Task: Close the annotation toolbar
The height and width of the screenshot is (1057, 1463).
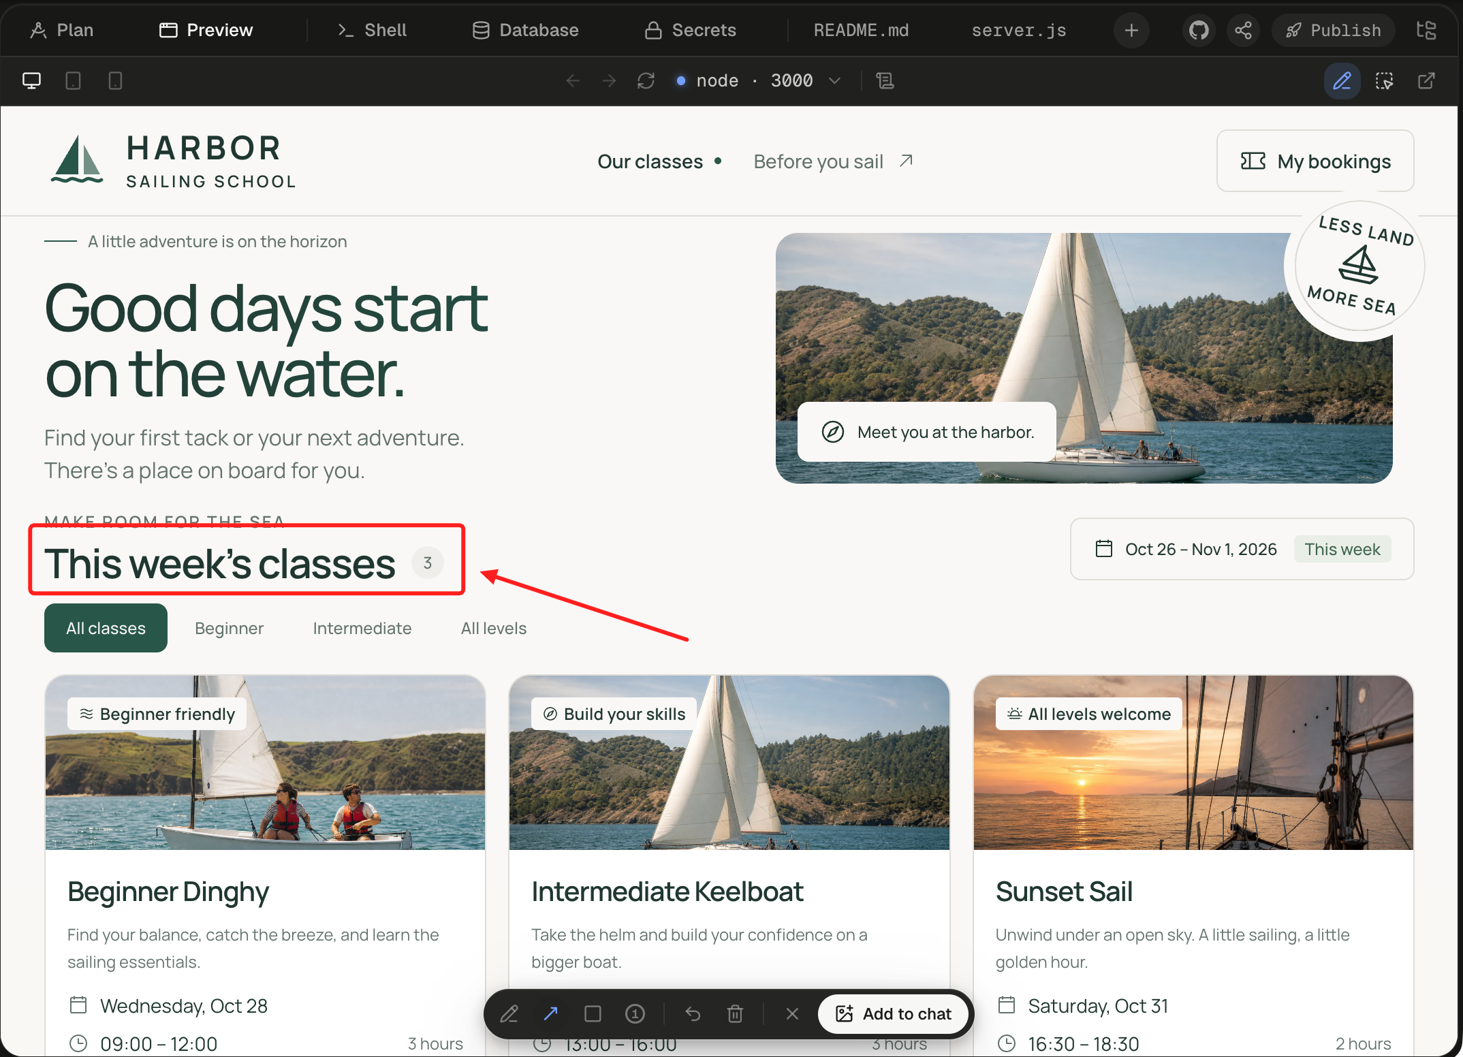Action: point(792,1013)
